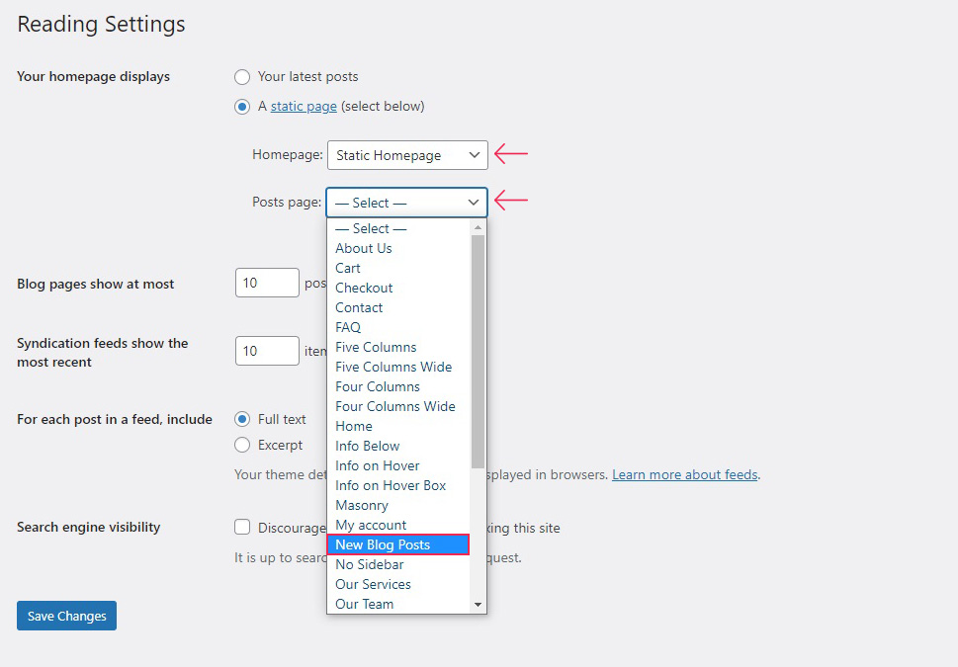Select the 'Excerpt' feed option

[x=242, y=445]
